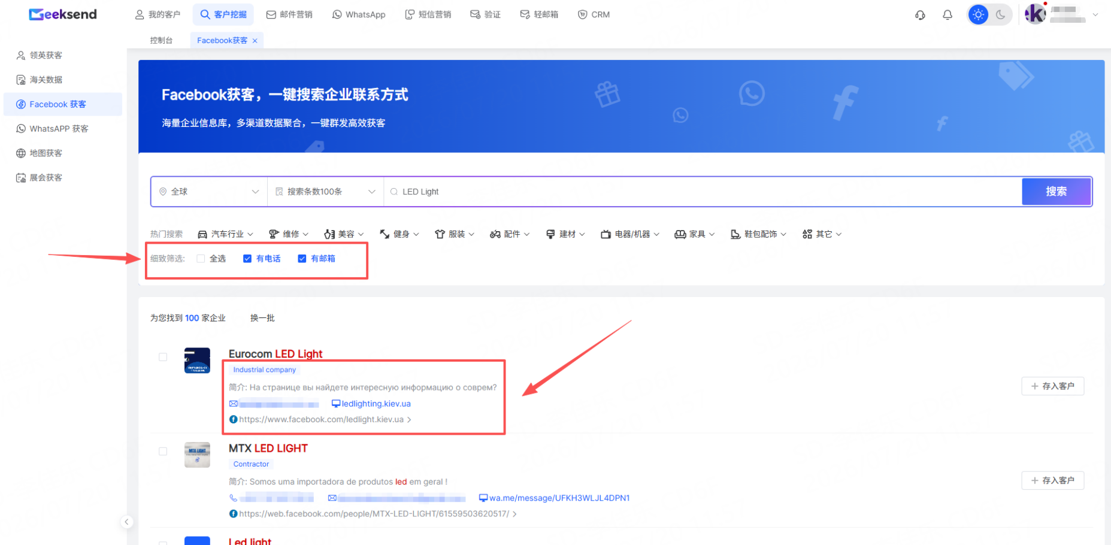1111x545 pixels.
Task: Open MTX-LED-LIGHT Facebook page URL
Action: tap(373, 514)
